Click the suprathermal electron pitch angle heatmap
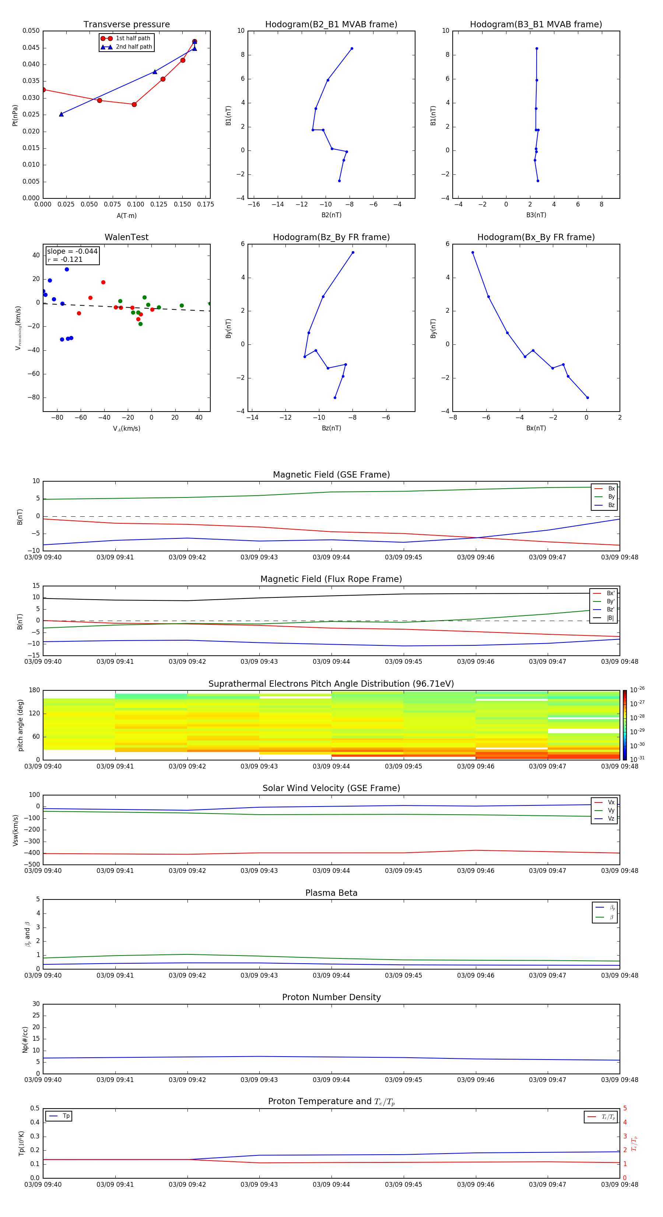This screenshot has width=663, height=1217. tap(331, 725)
